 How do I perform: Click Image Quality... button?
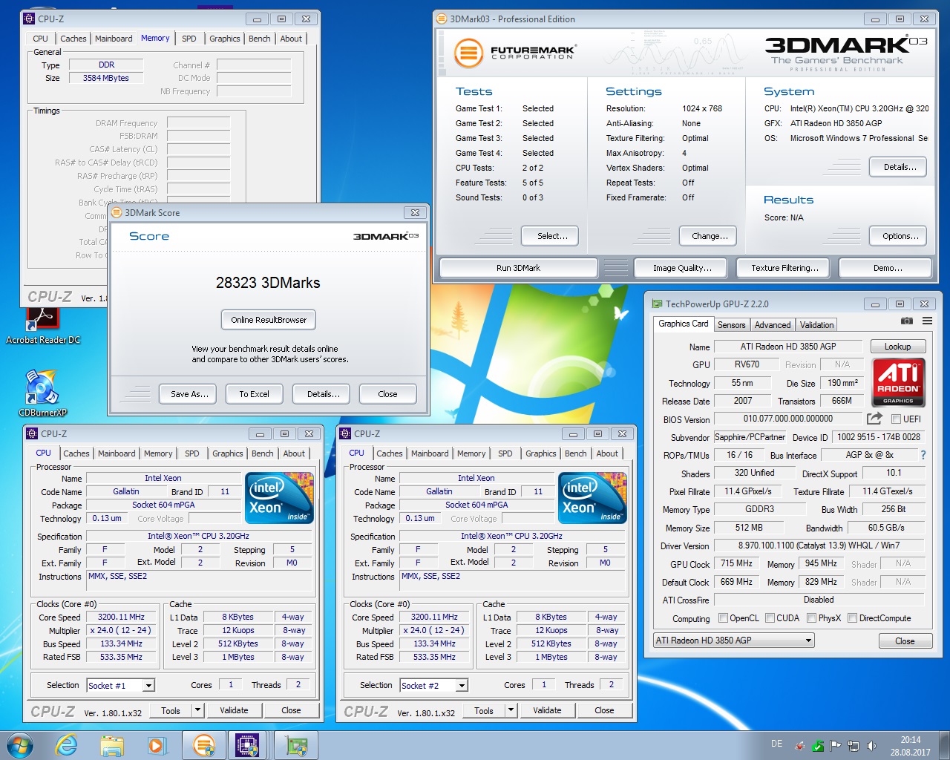pos(682,268)
